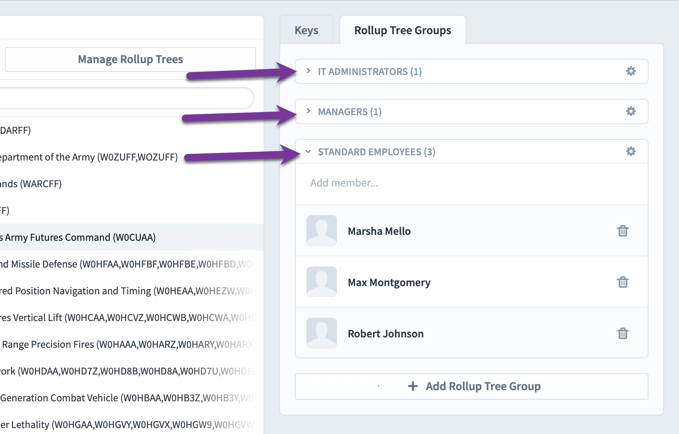
Task: Select the Rollup Tree Groups tab
Action: click(x=403, y=30)
